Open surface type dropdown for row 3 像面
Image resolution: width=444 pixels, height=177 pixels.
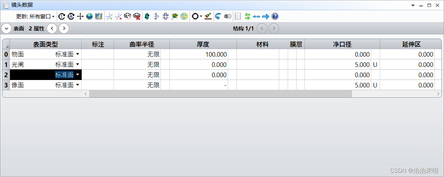[x=78, y=85]
